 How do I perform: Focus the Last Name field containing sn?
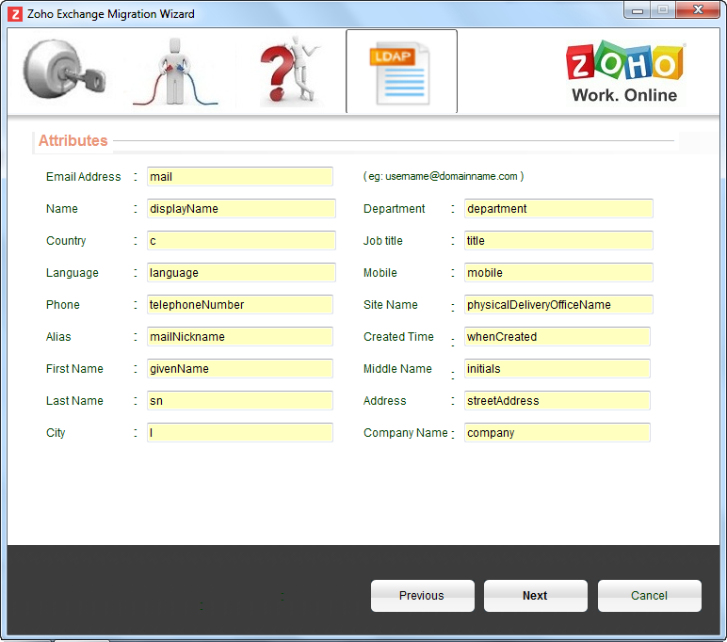239,401
